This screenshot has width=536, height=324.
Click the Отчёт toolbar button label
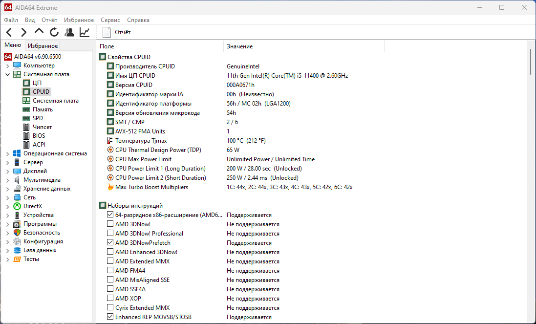click(123, 32)
